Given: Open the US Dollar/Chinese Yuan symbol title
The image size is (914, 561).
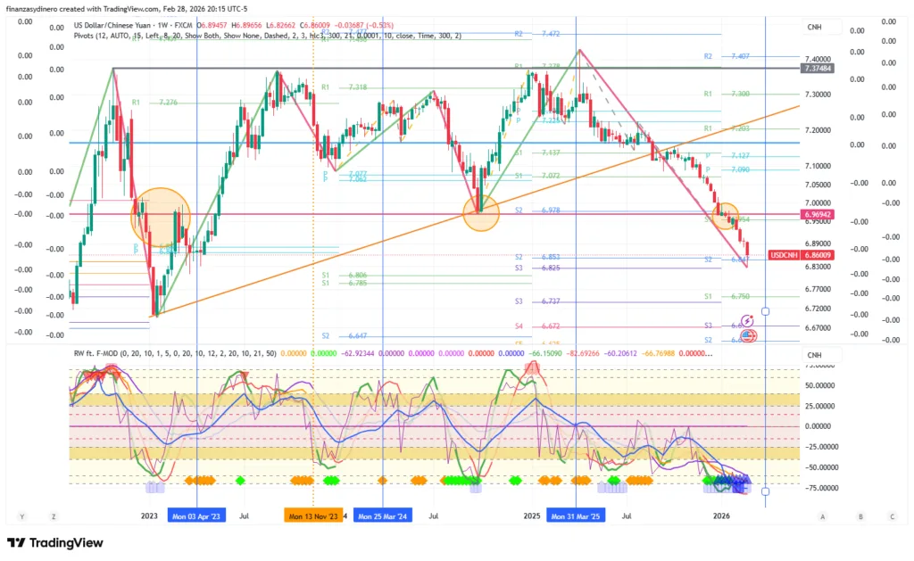Looking at the screenshot, I should 112,24.
